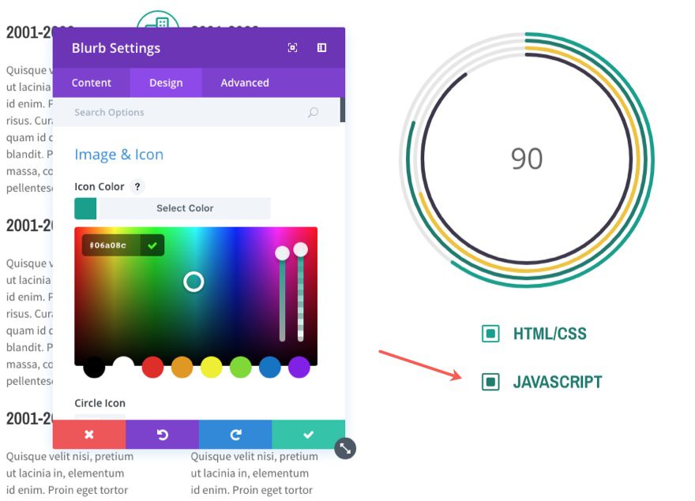Click the split sidebar view icon
695x501 pixels.
click(321, 48)
